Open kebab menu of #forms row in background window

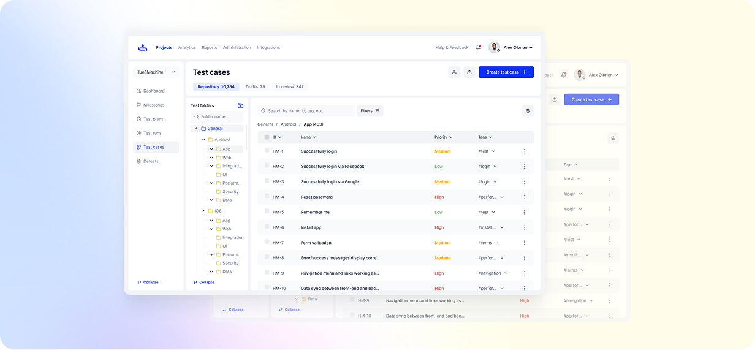pyautogui.click(x=610, y=270)
